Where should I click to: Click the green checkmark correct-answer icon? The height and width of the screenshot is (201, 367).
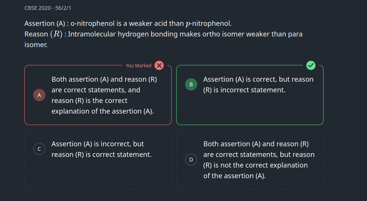pyautogui.click(x=311, y=65)
